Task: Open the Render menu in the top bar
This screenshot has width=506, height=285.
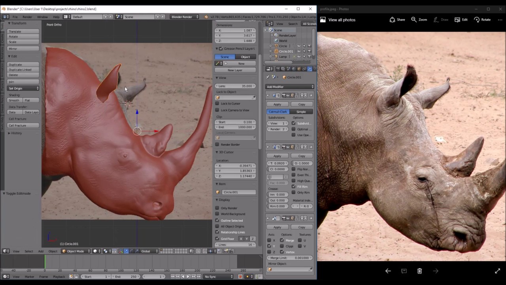Action: (x=27, y=17)
